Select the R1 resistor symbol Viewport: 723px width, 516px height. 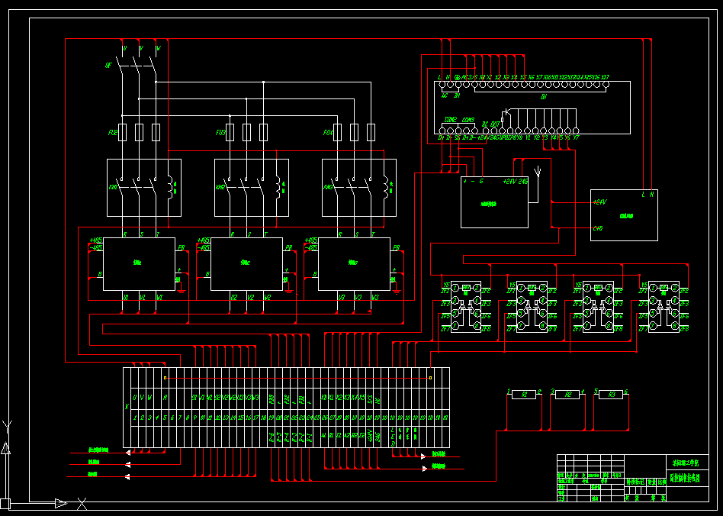pos(524,395)
